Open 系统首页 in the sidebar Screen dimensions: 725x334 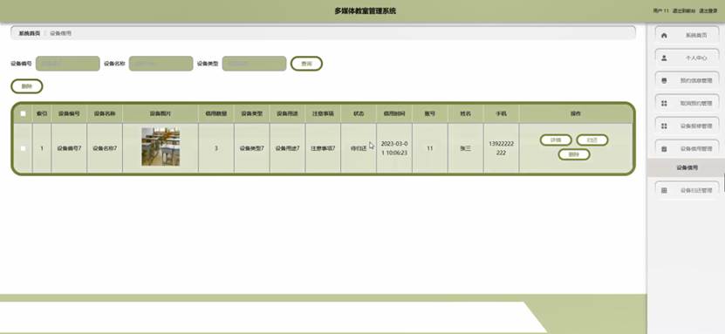(687, 36)
